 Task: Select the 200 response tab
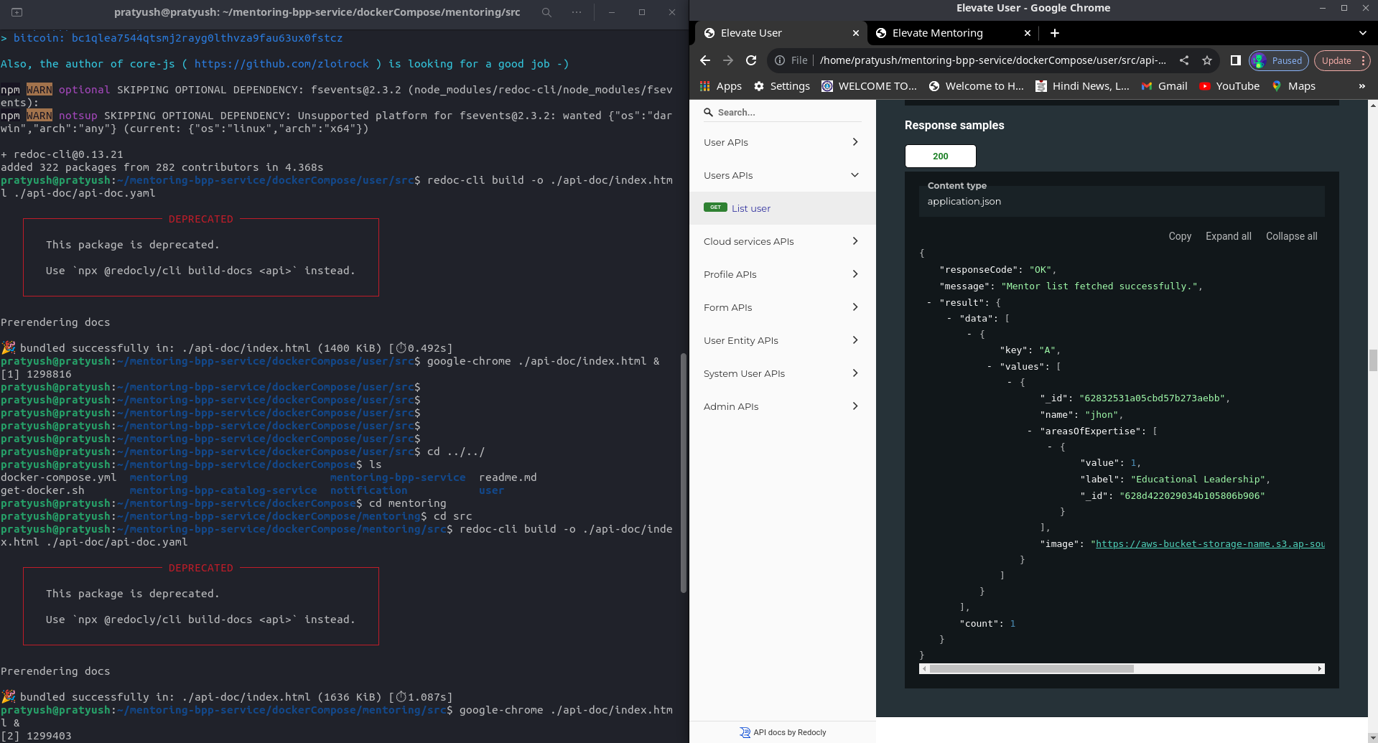pyautogui.click(x=940, y=156)
